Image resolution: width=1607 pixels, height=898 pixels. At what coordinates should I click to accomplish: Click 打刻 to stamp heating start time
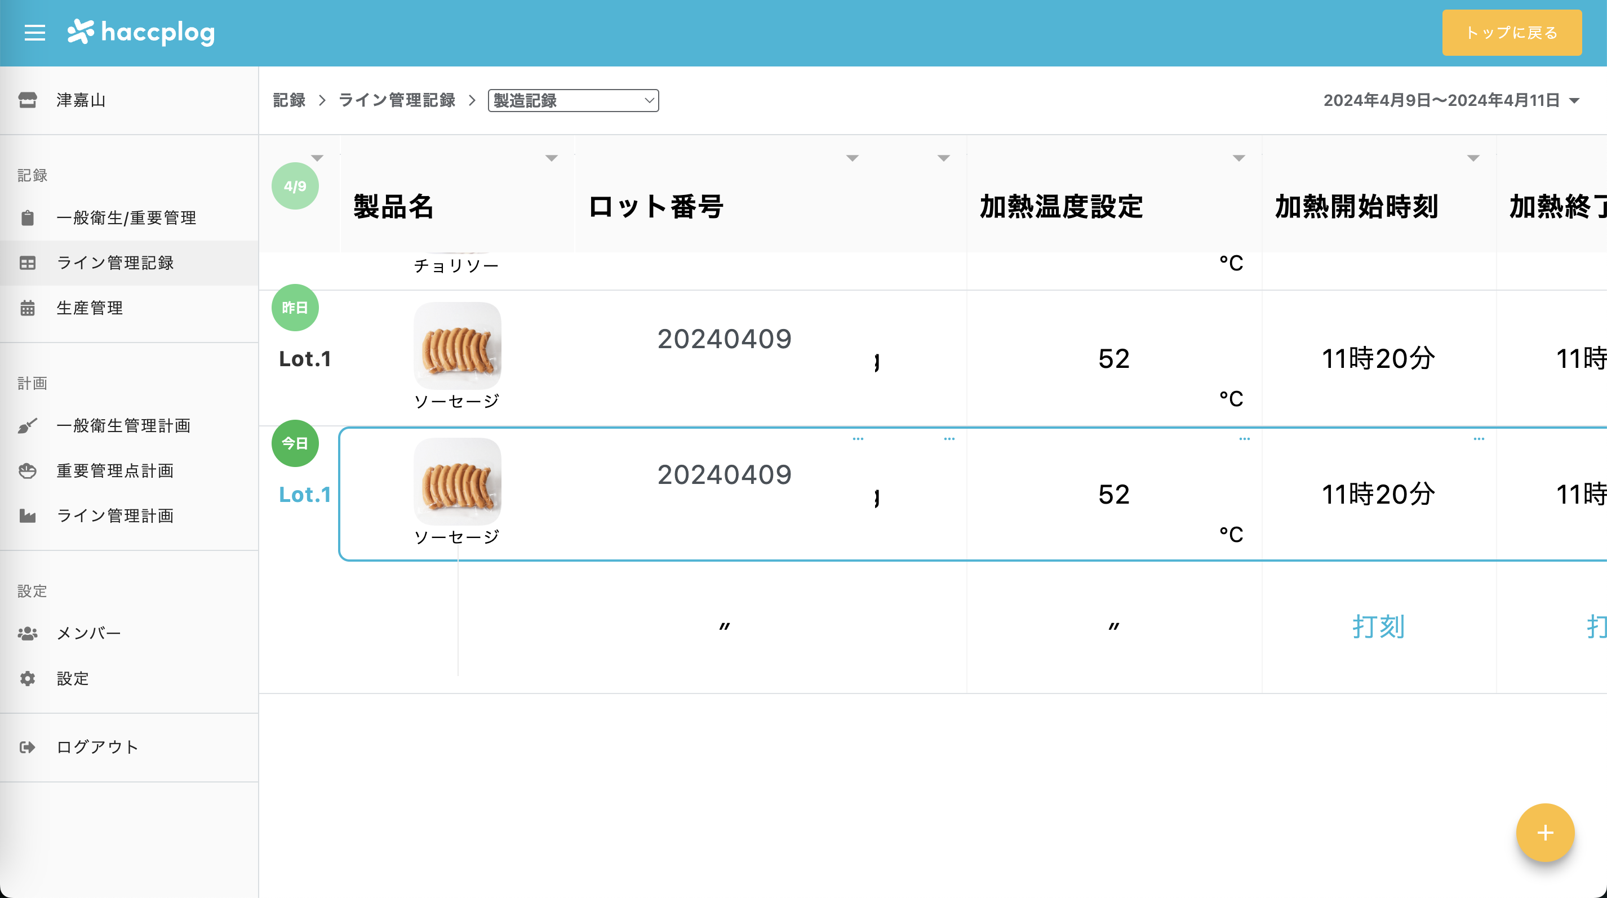coord(1379,628)
